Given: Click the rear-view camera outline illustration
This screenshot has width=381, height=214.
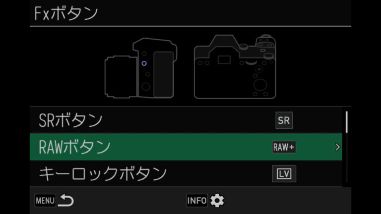Looking at the screenshot, I should [x=235, y=66].
